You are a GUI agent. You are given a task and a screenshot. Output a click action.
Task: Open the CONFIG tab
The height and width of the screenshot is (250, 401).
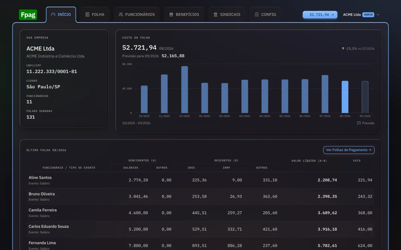pos(265,15)
